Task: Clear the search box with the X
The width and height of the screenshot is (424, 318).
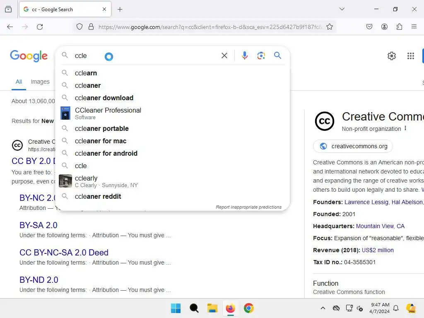Action: [x=224, y=56]
